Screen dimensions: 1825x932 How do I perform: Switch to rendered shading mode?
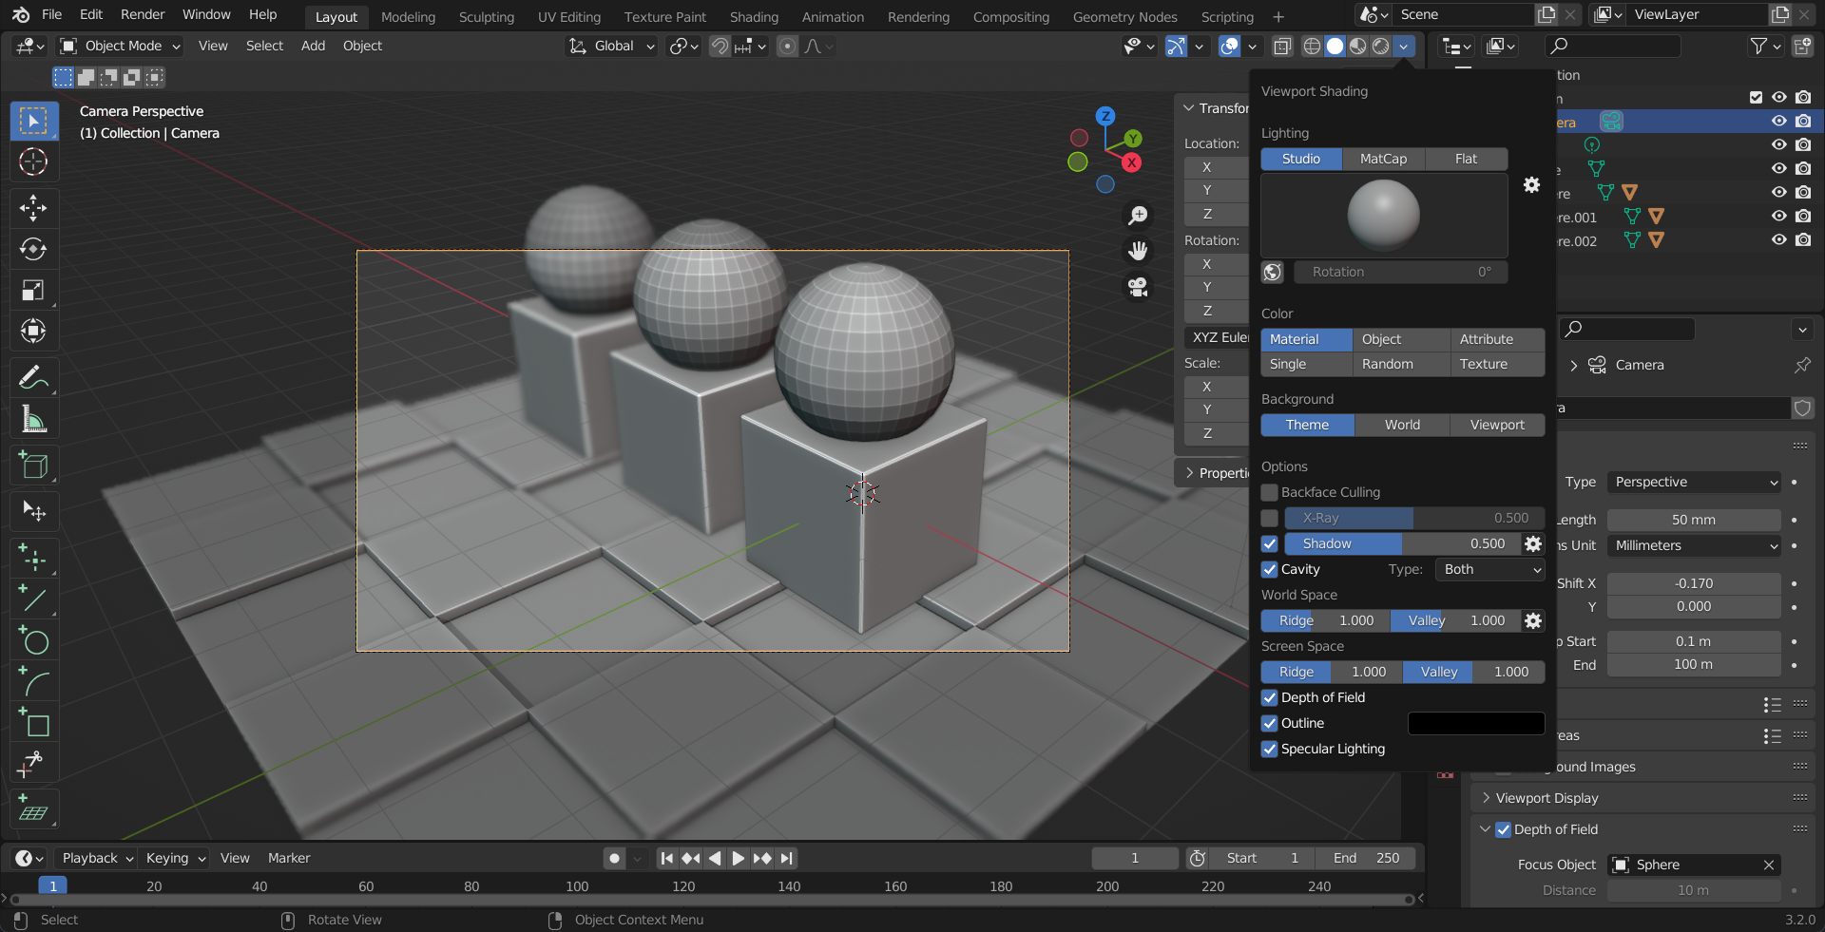pos(1380,47)
